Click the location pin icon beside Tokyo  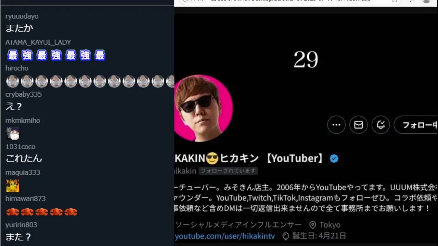[x=312, y=225]
